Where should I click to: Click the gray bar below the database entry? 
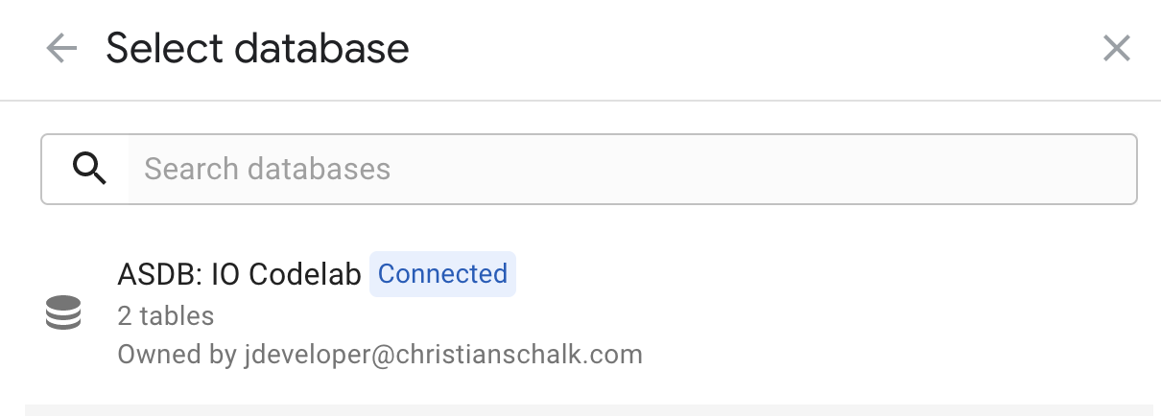click(589, 409)
